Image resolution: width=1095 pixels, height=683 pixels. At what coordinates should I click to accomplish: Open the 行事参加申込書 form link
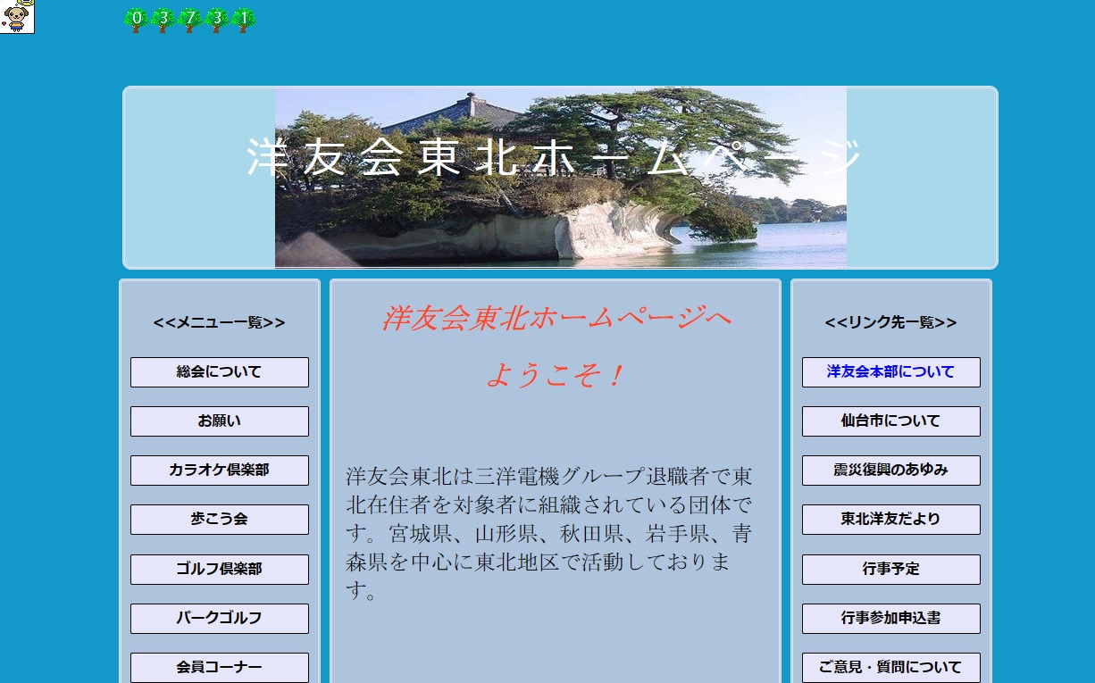click(x=891, y=619)
